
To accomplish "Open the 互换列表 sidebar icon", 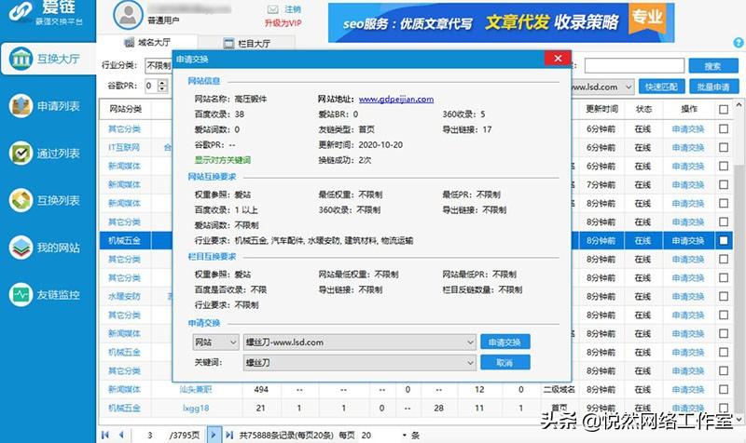I will (21, 200).
